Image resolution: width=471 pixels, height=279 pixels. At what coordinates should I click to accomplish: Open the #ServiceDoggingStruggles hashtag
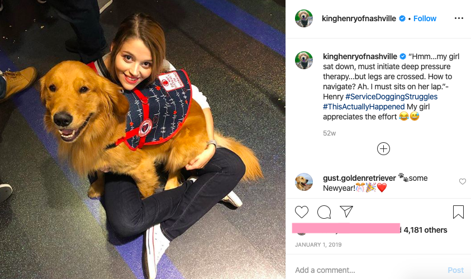[x=392, y=97]
